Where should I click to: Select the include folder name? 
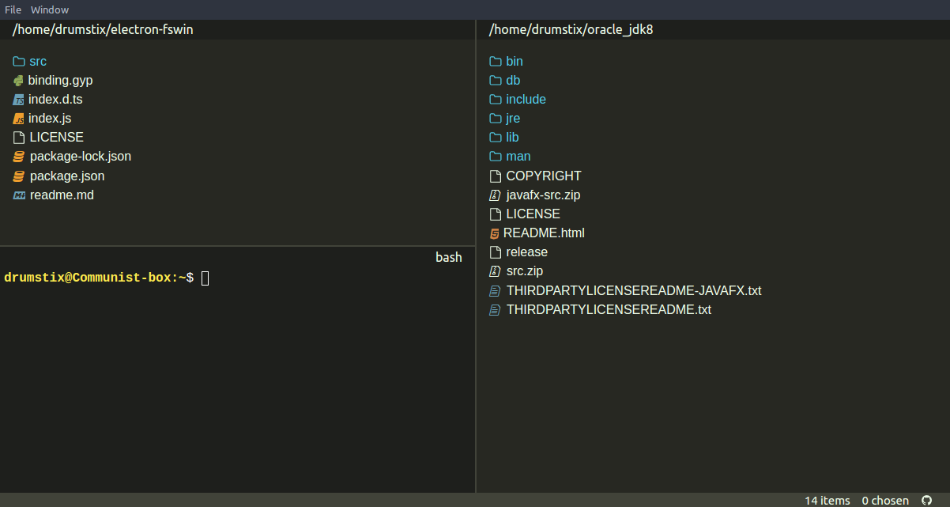[526, 99]
